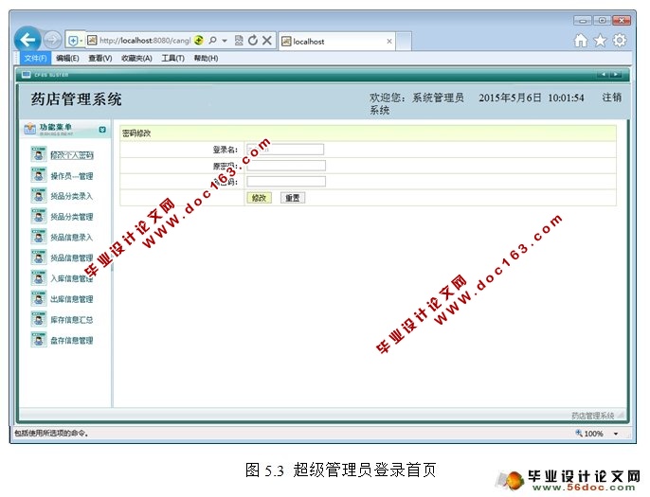Click the zoom magnifier icon in status bar
Viewport: 650px width, 497px height.
pos(579,434)
